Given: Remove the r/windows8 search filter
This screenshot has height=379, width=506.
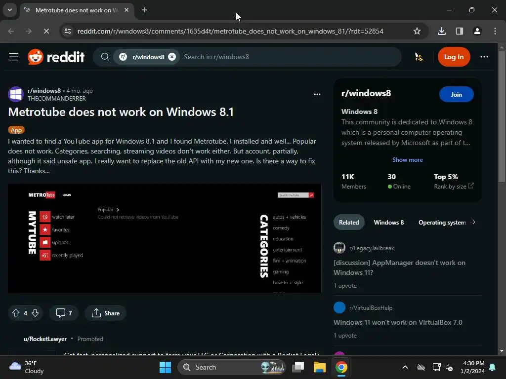Looking at the screenshot, I should pyautogui.click(x=172, y=57).
